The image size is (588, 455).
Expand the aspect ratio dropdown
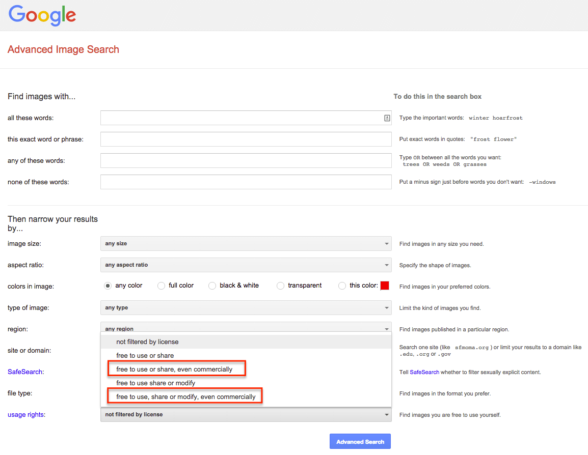click(246, 265)
